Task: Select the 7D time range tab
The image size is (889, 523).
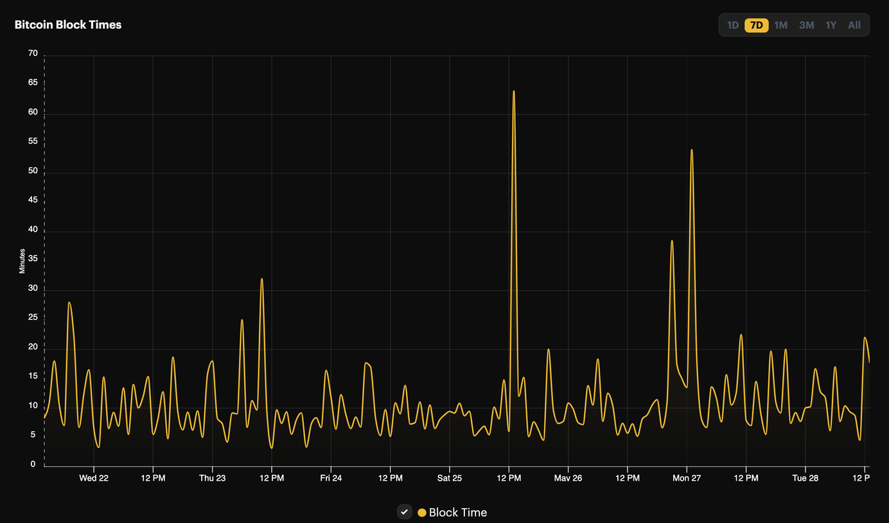Action: click(x=757, y=25)
